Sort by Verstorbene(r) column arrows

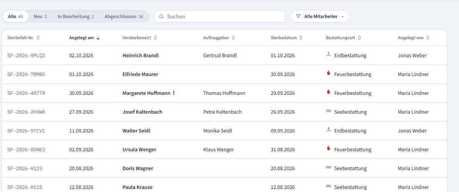(x=155, y=38)
